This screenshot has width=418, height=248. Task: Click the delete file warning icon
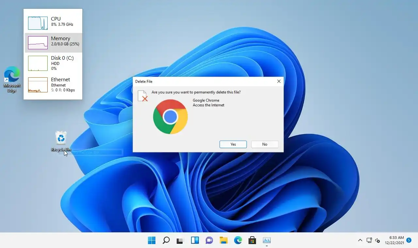click(x=143, y=96)
